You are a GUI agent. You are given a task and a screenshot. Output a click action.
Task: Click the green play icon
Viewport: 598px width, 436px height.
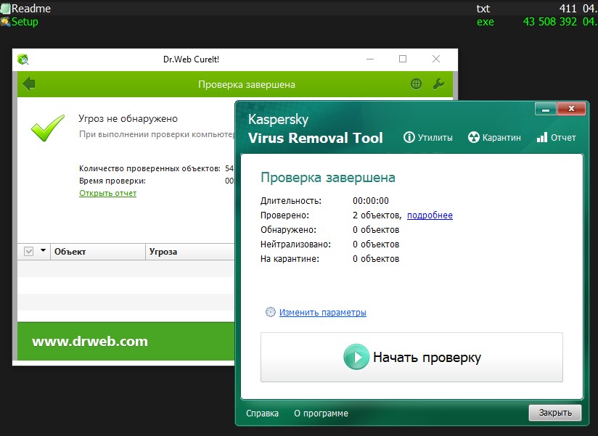point(356,357)
